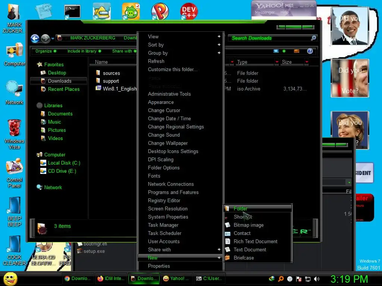Image resolution: width=382 pixels, height=286 pixels.
Task: Open the colorful P desktop icon
Action: point(160,12)
